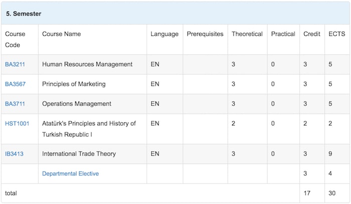Click the Language column header
The height and width of the screenshot is (204, 351).
pos(164,34)
